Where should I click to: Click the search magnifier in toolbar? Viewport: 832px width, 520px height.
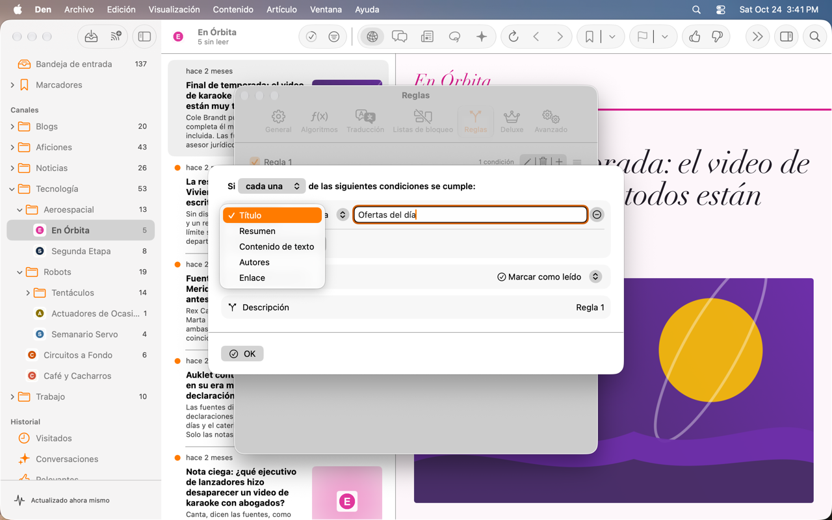point(814,37)
